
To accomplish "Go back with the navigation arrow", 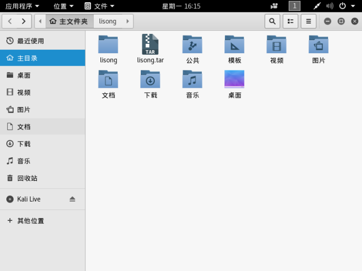I will click(x=10, y=21).
